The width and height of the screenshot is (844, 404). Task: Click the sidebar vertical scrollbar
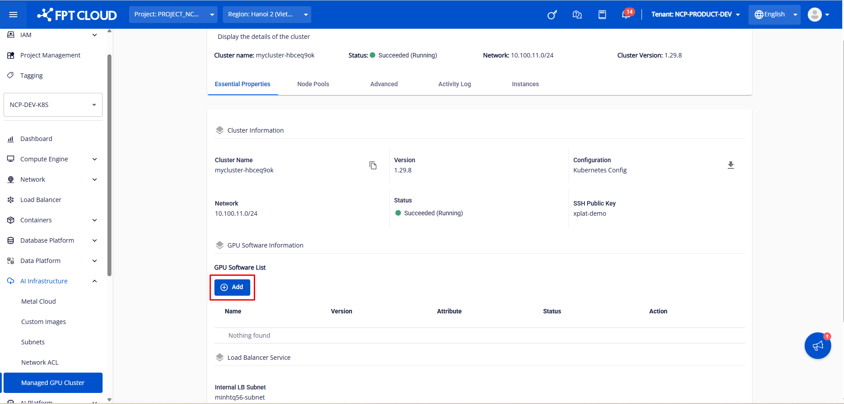[x=109, y=164]
